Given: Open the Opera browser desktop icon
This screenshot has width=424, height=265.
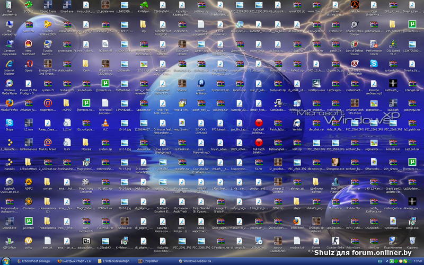Looking at the screenshot, I should click(x=29, y=64).
